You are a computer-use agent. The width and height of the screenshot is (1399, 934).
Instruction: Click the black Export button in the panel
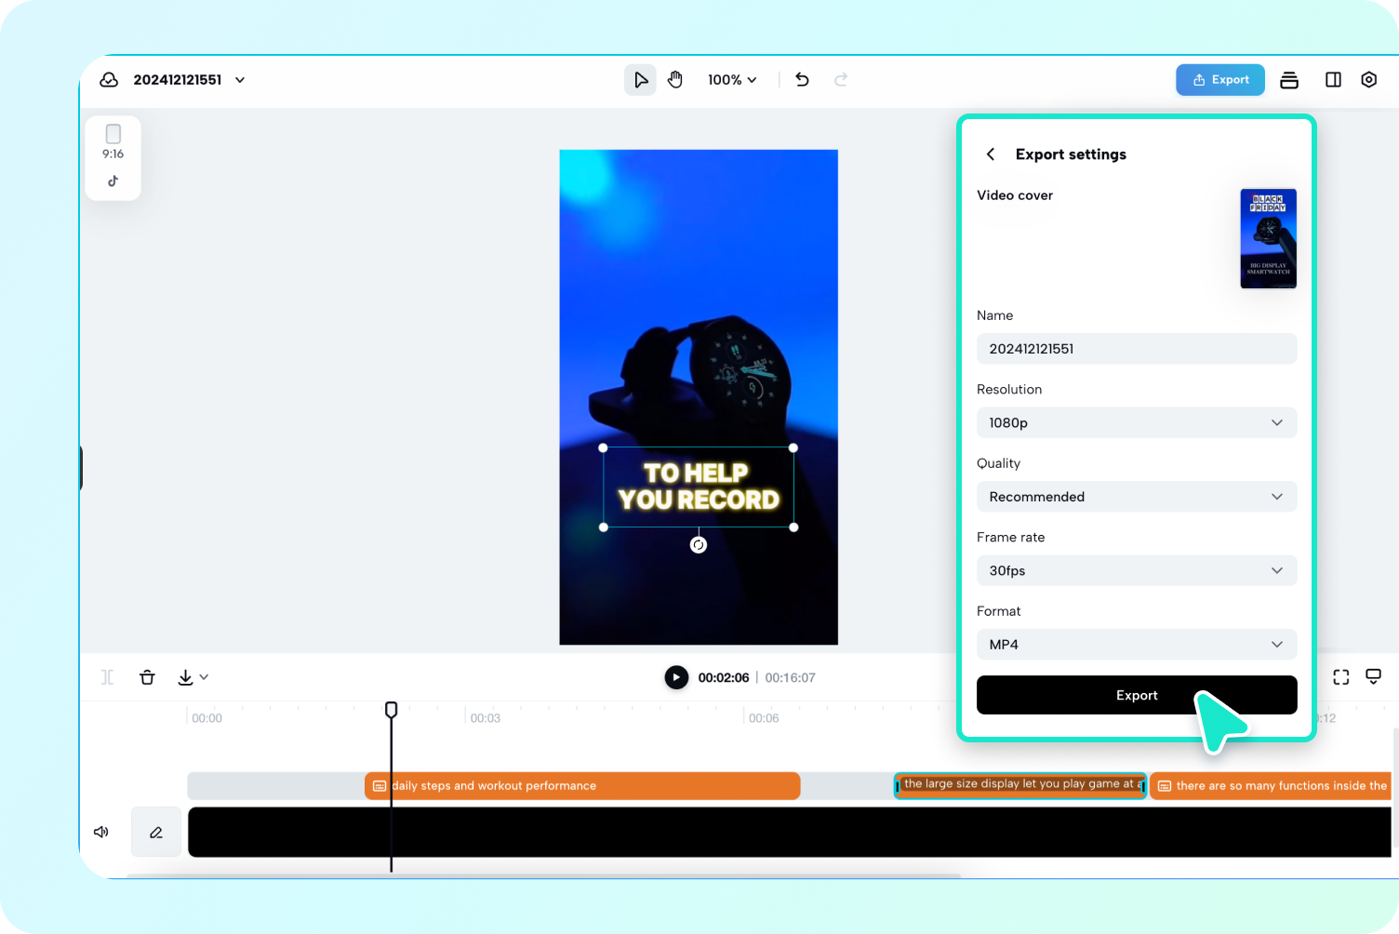pyautogui.click(x=1136, y=695)
